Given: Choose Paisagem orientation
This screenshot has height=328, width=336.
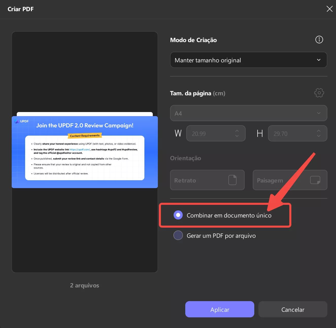Looking at the screenshot, I should coord(290,180).
